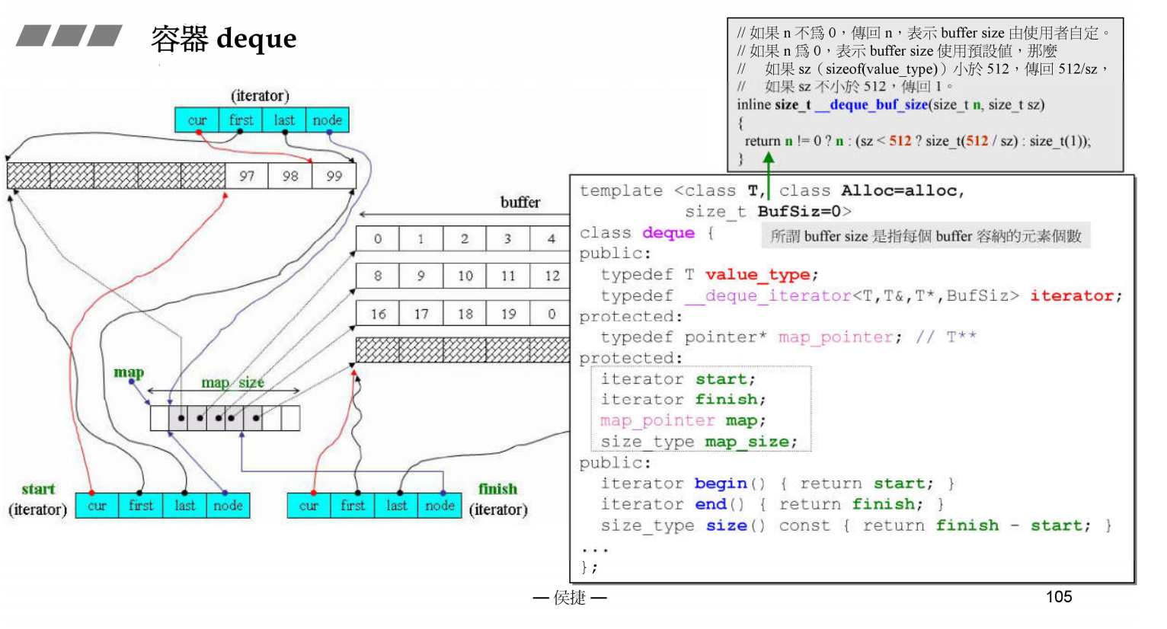Click the green "start" label in diagram
Image resolution: width=1167 pixels, height=629 pixels.
38,489
